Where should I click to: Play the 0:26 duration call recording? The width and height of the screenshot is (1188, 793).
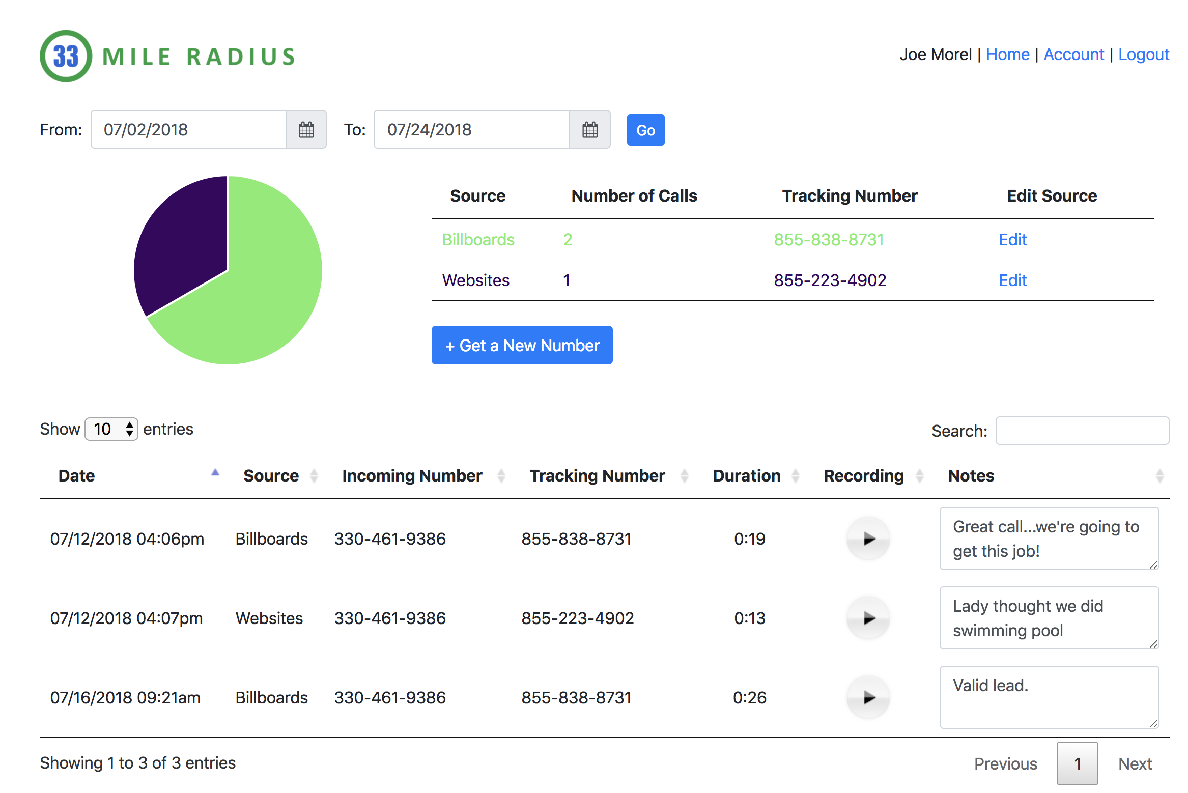click(x=868, y=697)
